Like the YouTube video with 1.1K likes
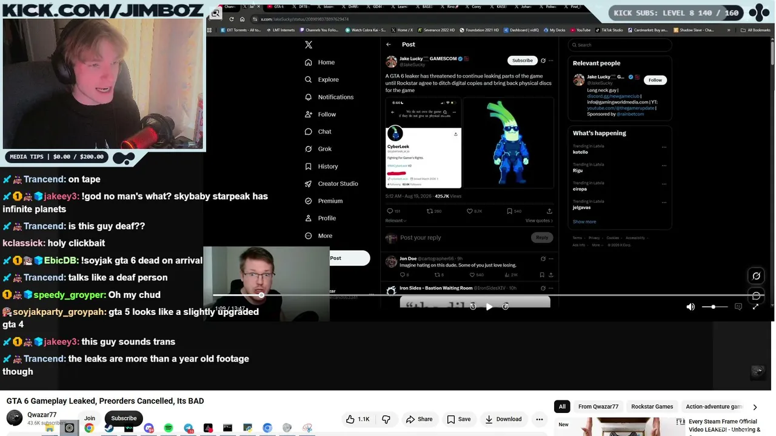776x436 pixels. (356, 419)
